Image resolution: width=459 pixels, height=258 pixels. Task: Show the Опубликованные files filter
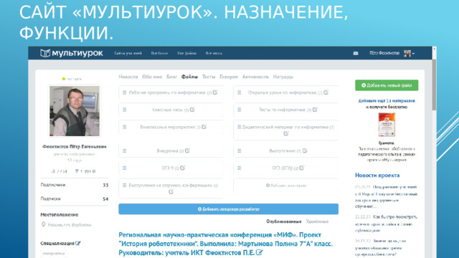pyautogui.click(x=284, y=221)
